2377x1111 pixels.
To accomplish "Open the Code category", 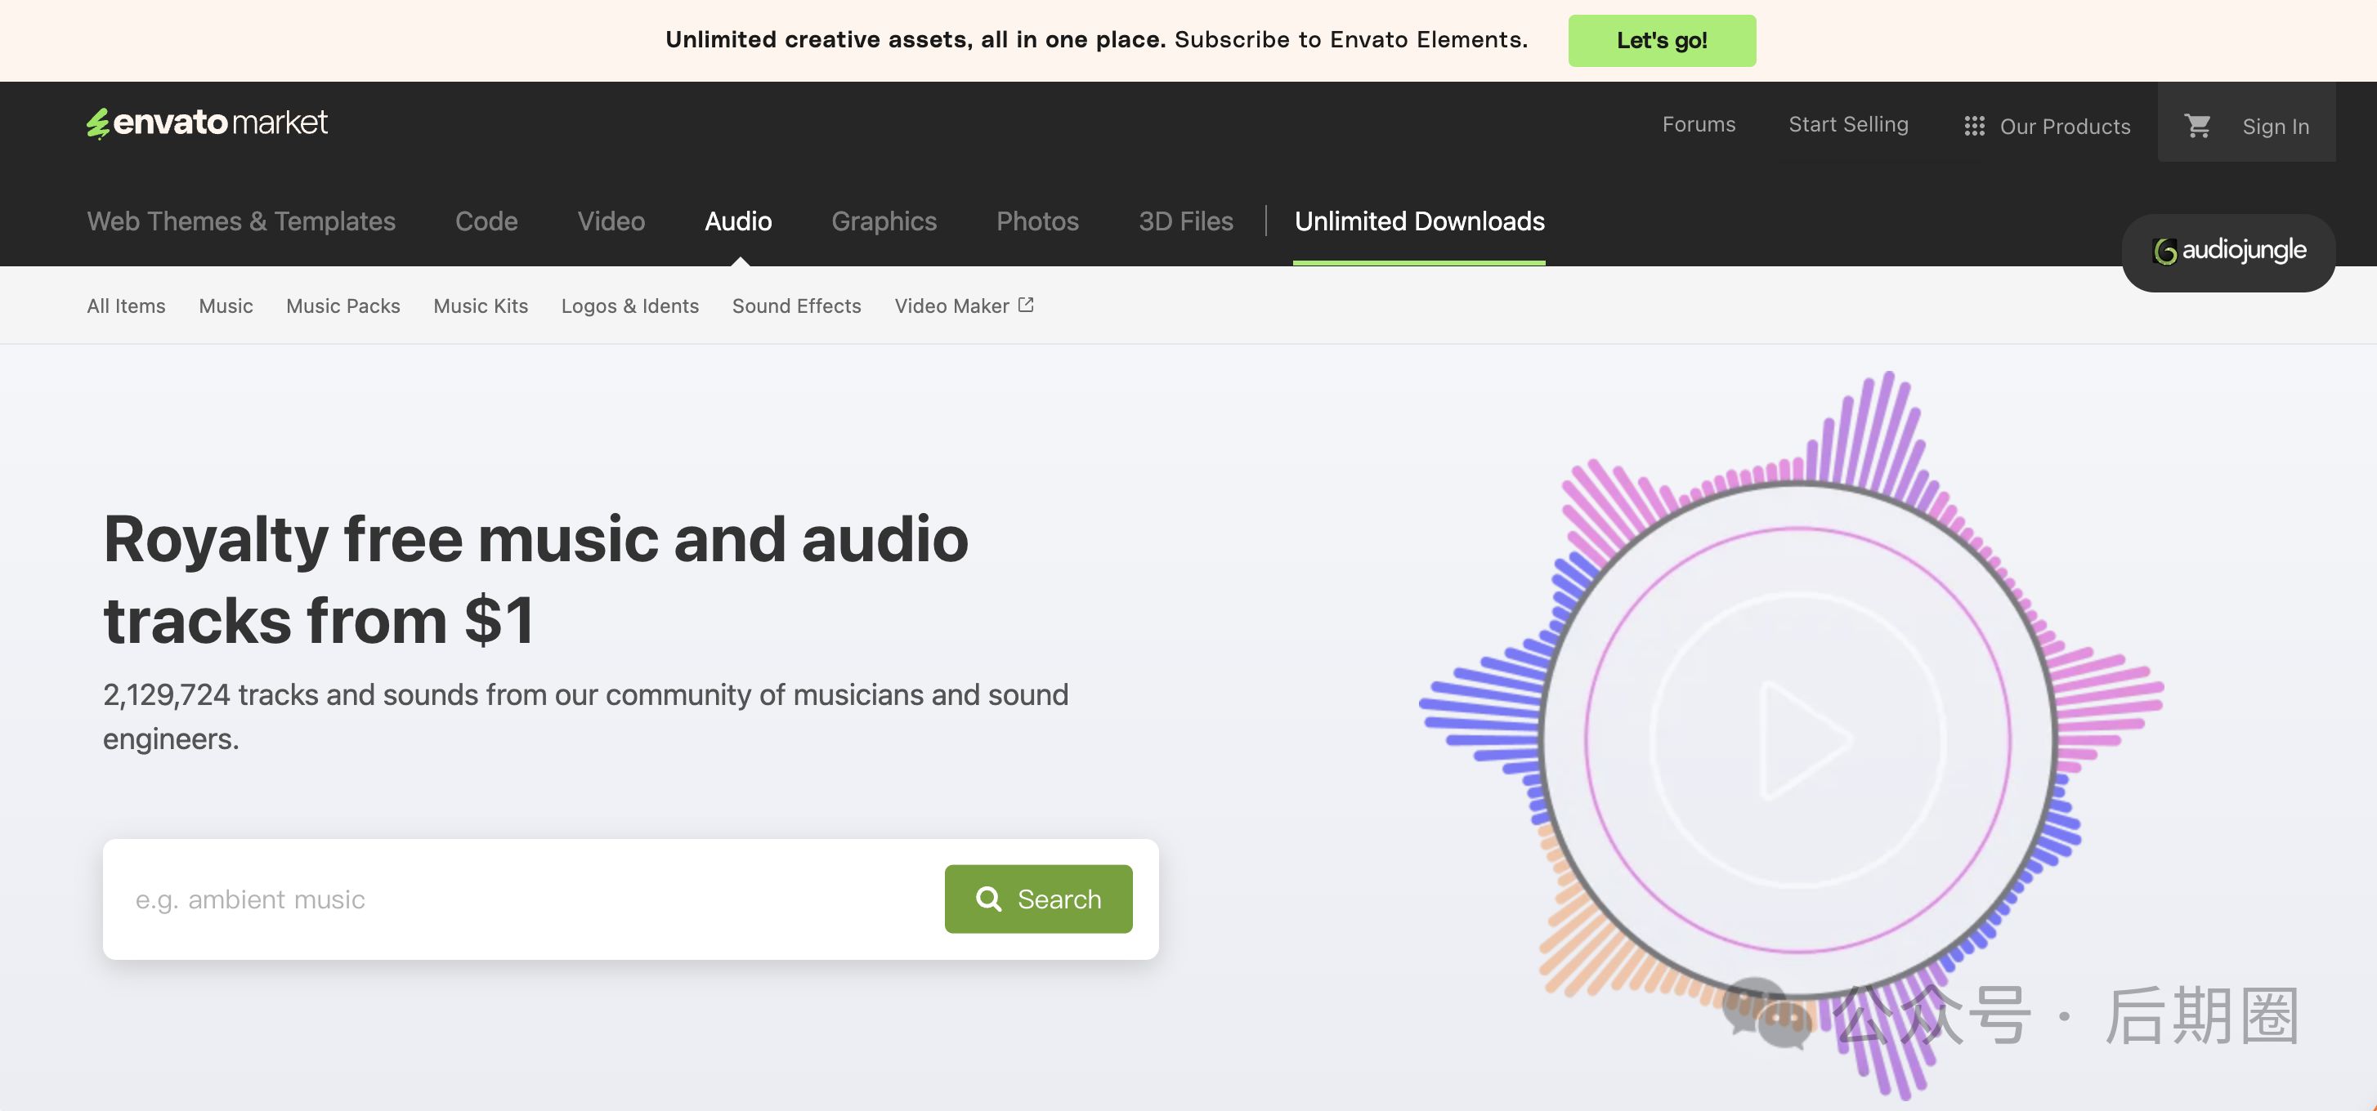I will (486, 221).
